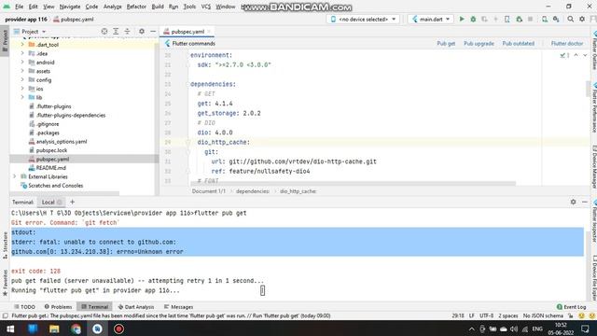The height and width of the screenshot is (336, 597).
Task: Open Project view mode dropdown
Action: click(30, 32)
